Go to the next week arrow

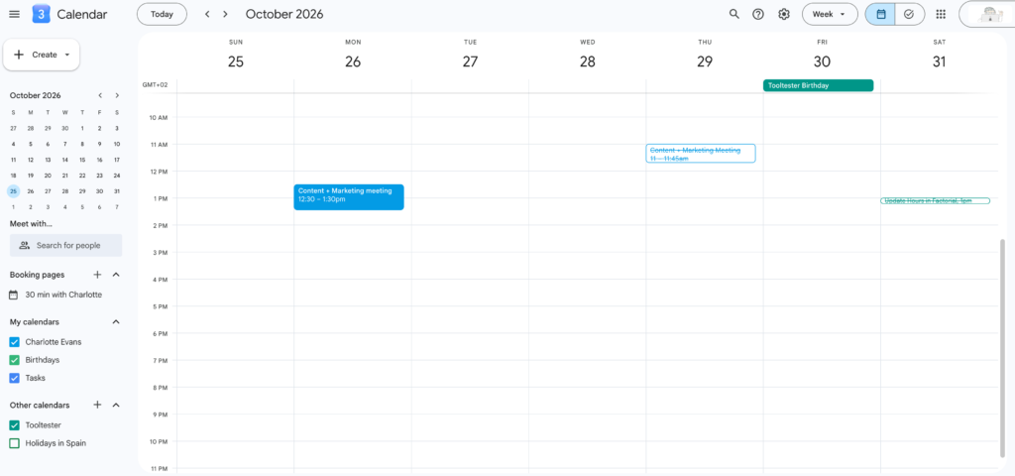pyautogui.click(x=225, y=14)
